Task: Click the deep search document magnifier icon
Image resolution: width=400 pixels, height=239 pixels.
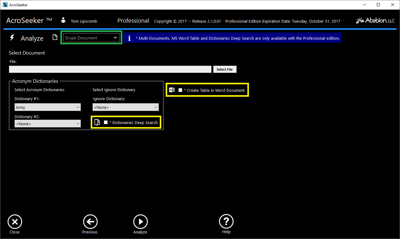Action: point(97,122)
